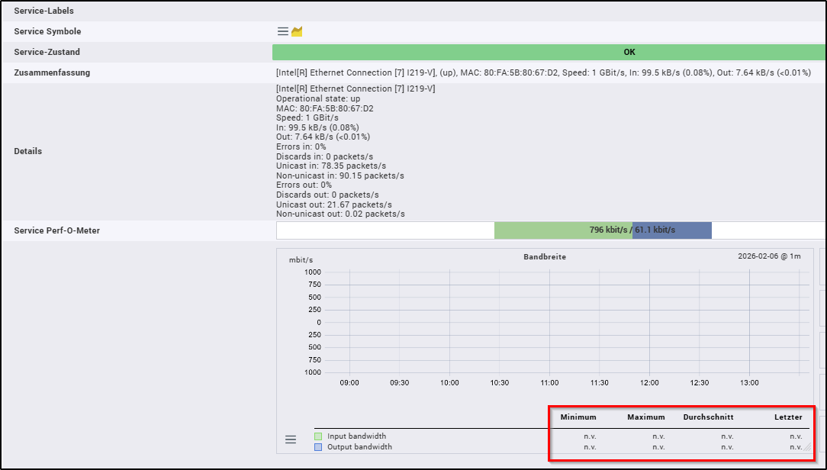
Task: Click the yellow service graph icon
Action: click(x=298, y=31)
